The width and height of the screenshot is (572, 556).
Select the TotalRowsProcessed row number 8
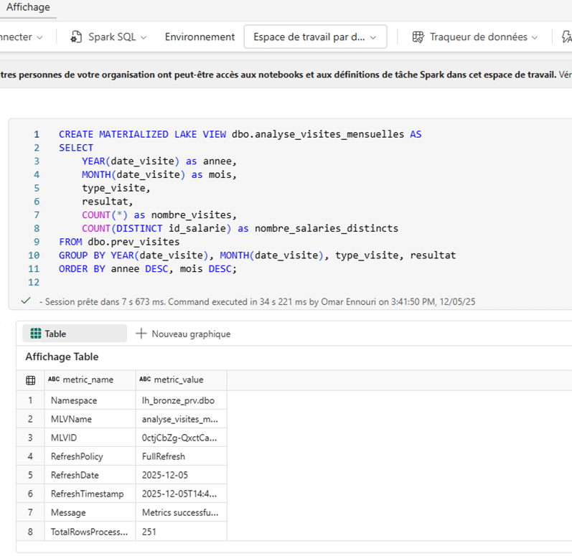click(x=30, y=532)
